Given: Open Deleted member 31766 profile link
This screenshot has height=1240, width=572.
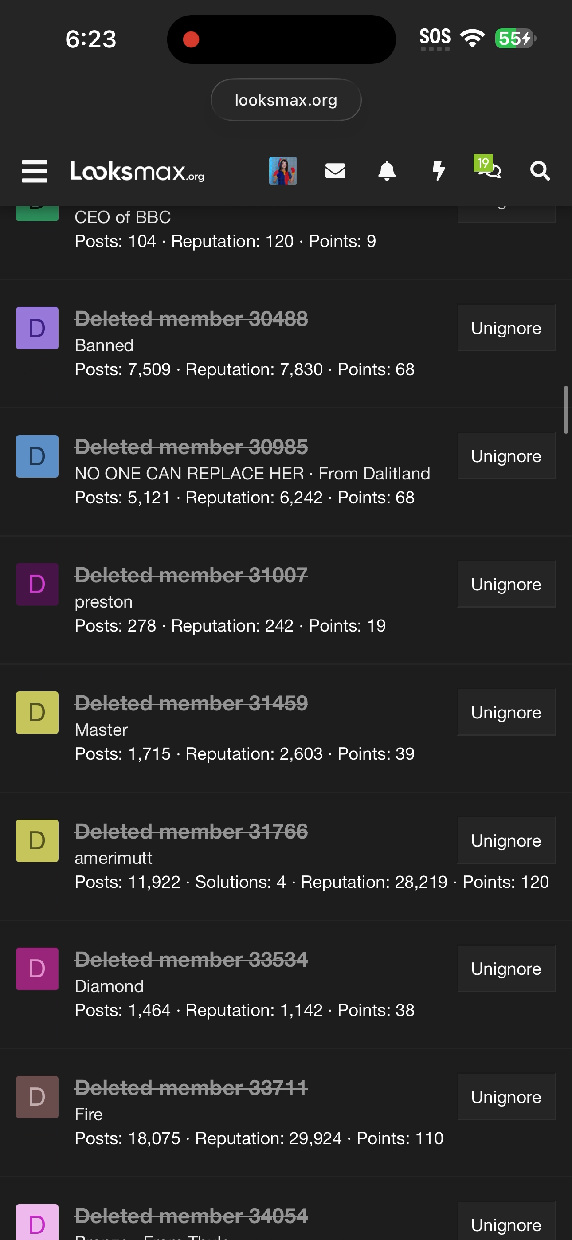Looking at the screenshot, I should [191, 831].
